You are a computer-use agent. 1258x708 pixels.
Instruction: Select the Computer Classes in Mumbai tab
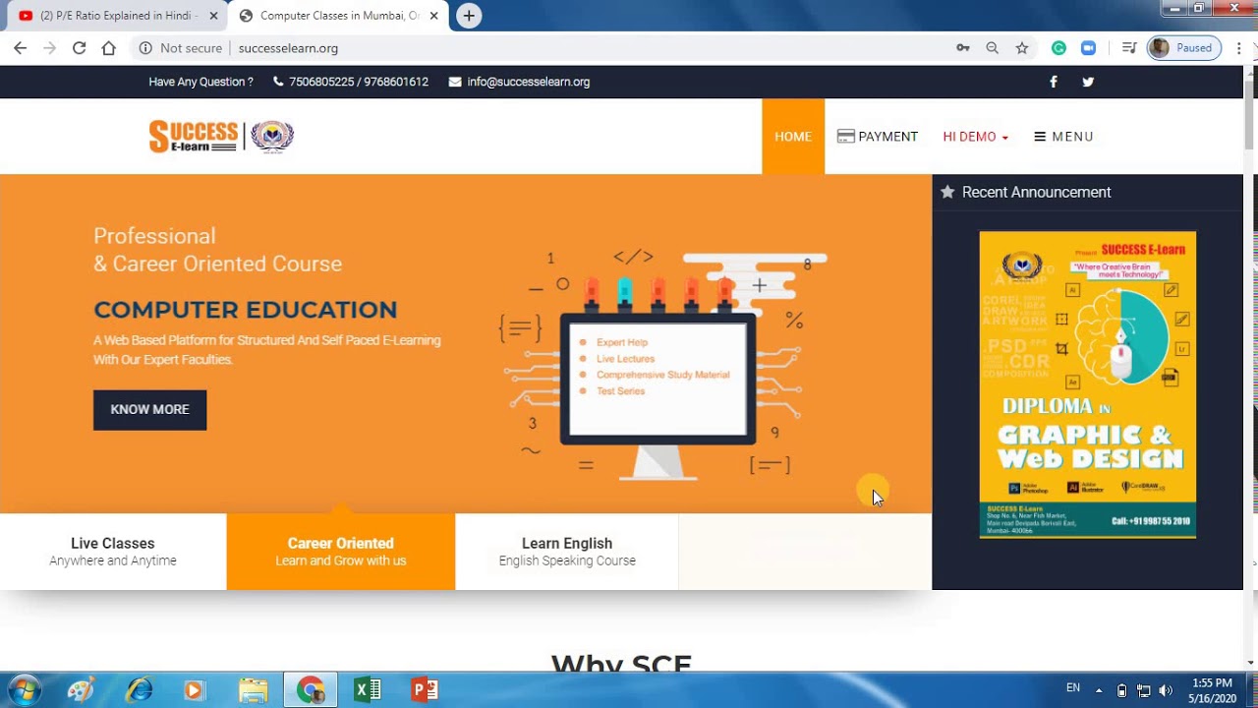pos(339,16)
